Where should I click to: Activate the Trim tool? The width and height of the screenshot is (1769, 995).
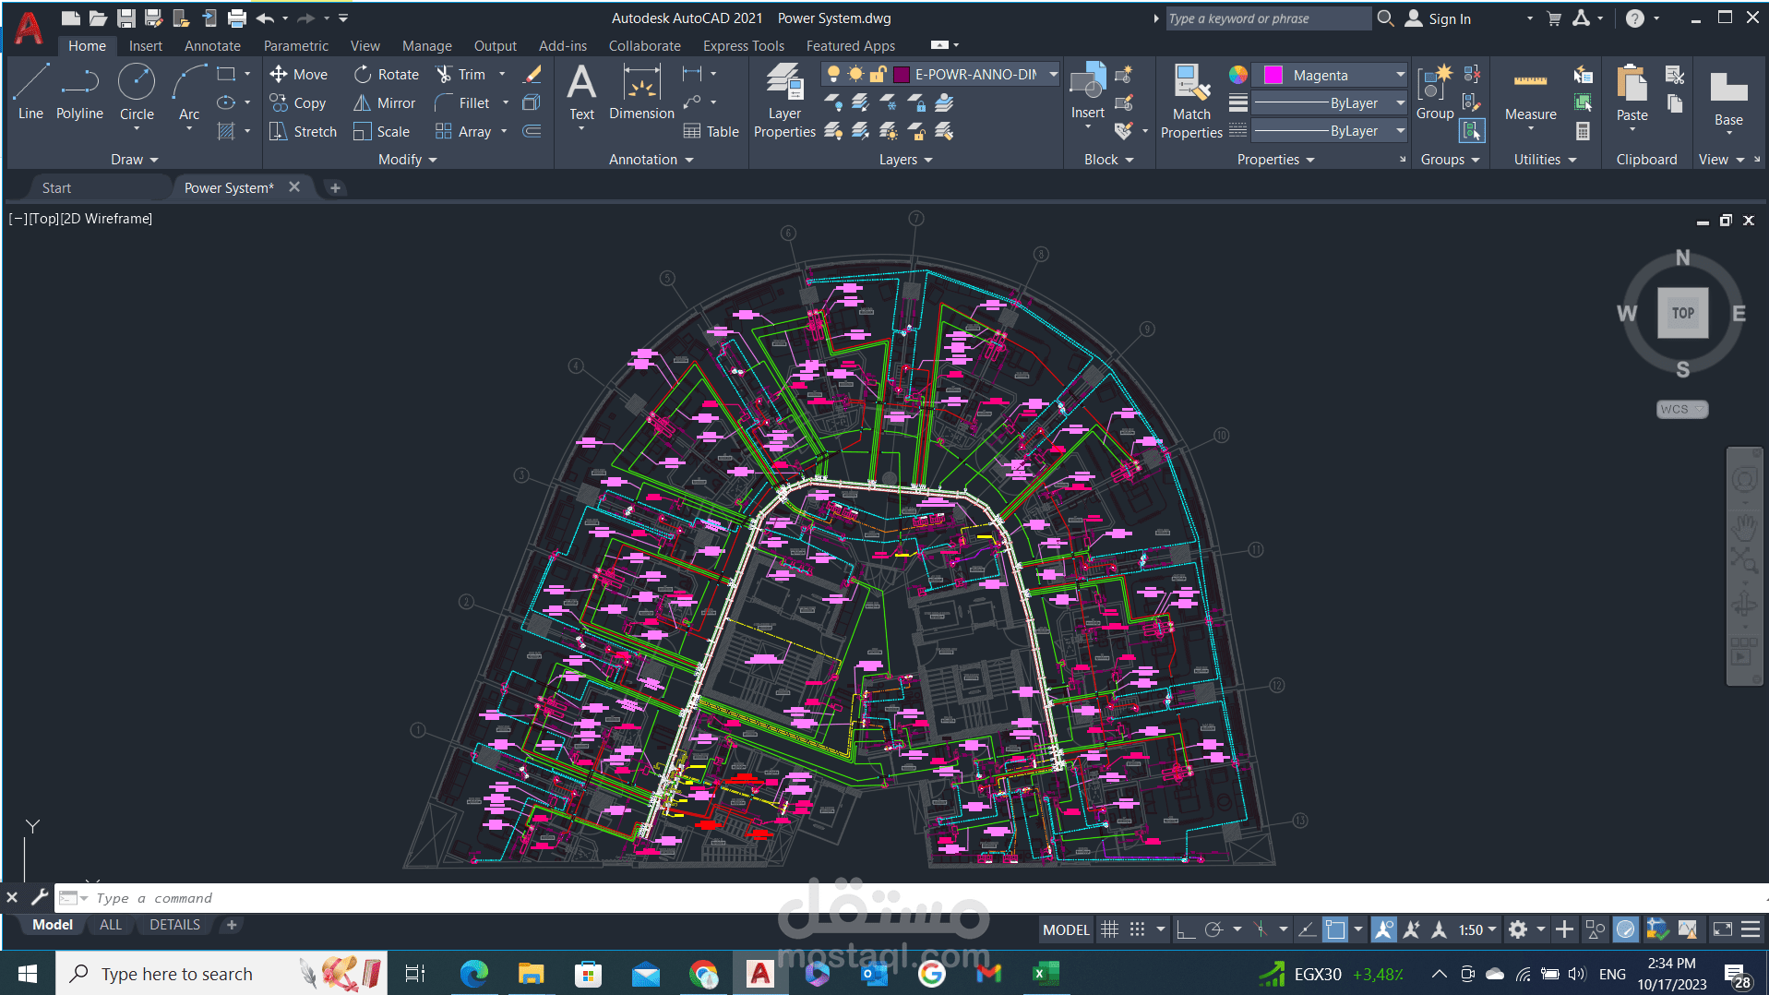coord(460,74)
